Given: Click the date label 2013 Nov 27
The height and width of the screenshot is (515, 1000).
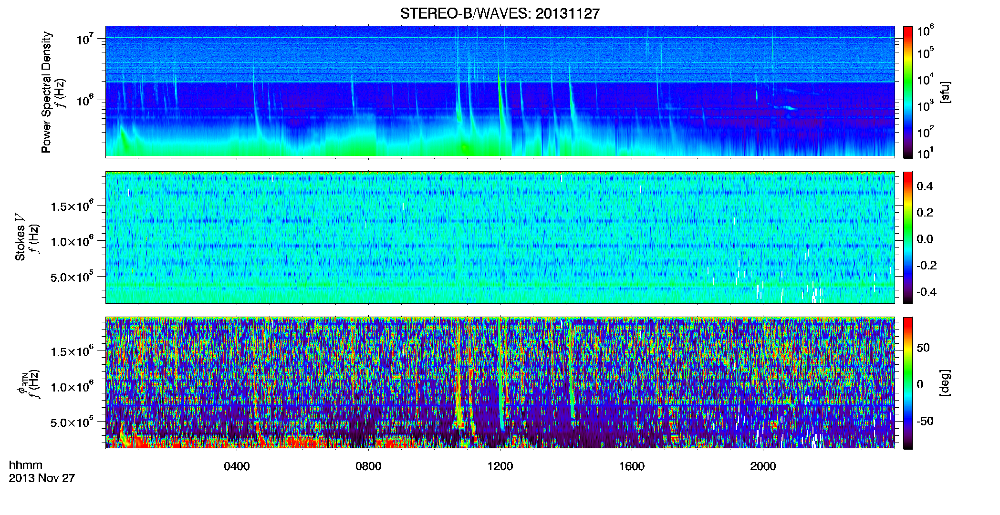Looking at the screenshot, I should (x=42, y=478).
